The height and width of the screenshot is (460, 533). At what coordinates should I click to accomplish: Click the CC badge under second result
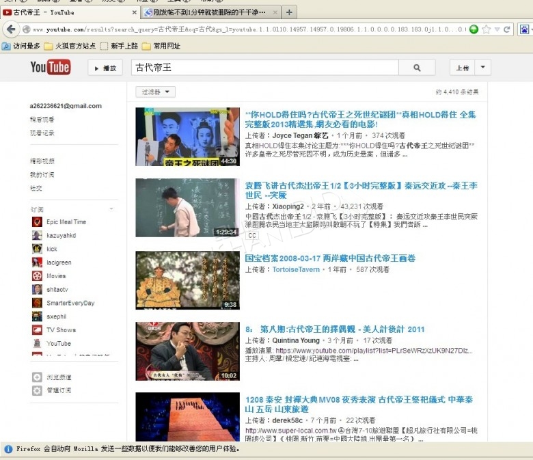click(252, 236)
